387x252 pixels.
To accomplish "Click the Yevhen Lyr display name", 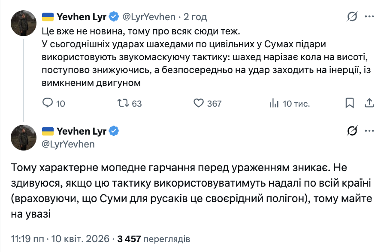I will tap(82, 16).
